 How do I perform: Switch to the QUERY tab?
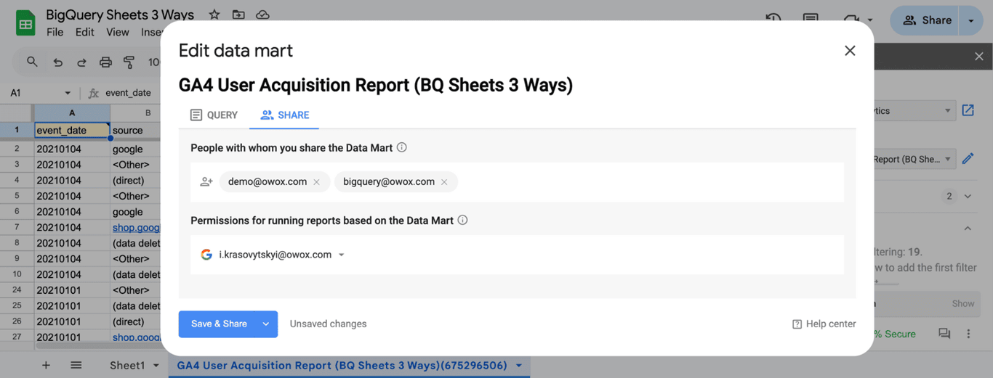point(214,115)
